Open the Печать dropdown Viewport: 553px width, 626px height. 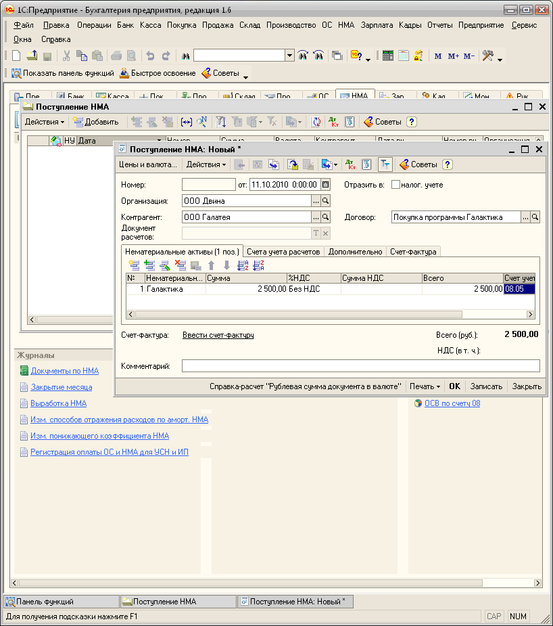coord(425,386)
